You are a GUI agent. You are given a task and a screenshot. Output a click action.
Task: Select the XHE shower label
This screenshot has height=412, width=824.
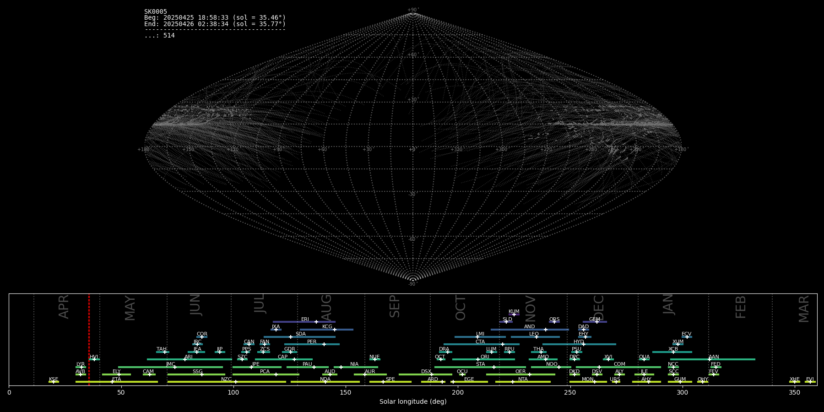794,379
